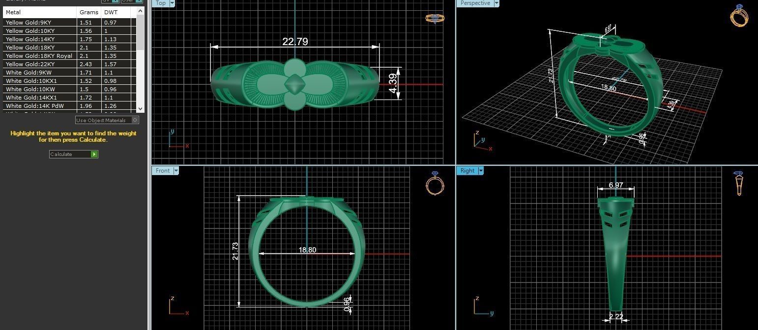Click the 2.22 dimension in Right viewport
Viewport: 758px width, 330px height.
(x=616, y=317)
